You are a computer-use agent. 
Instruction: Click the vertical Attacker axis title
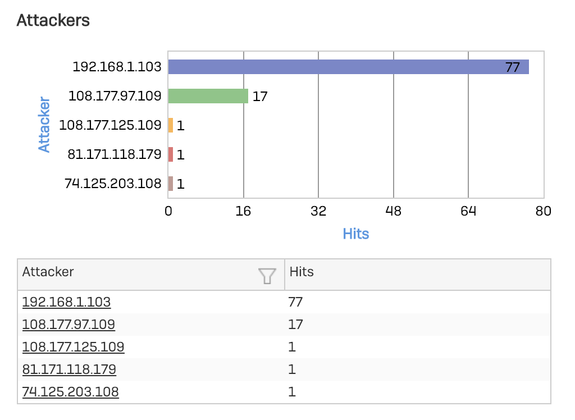pos(44,125)
